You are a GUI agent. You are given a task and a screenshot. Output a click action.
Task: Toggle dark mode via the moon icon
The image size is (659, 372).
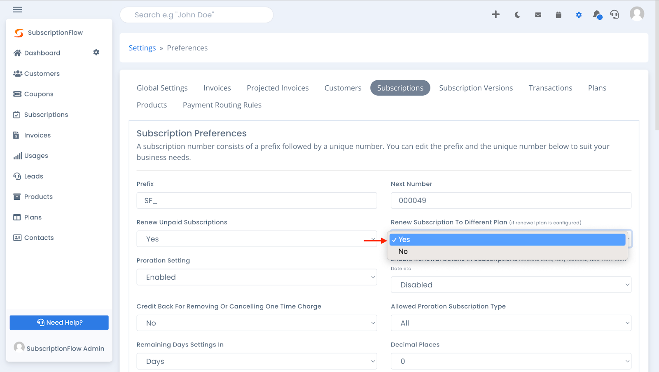point(517,14)
